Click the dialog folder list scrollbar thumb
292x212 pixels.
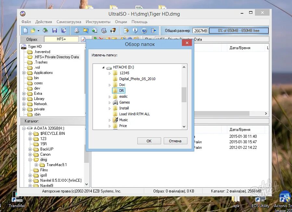[184, 95]
